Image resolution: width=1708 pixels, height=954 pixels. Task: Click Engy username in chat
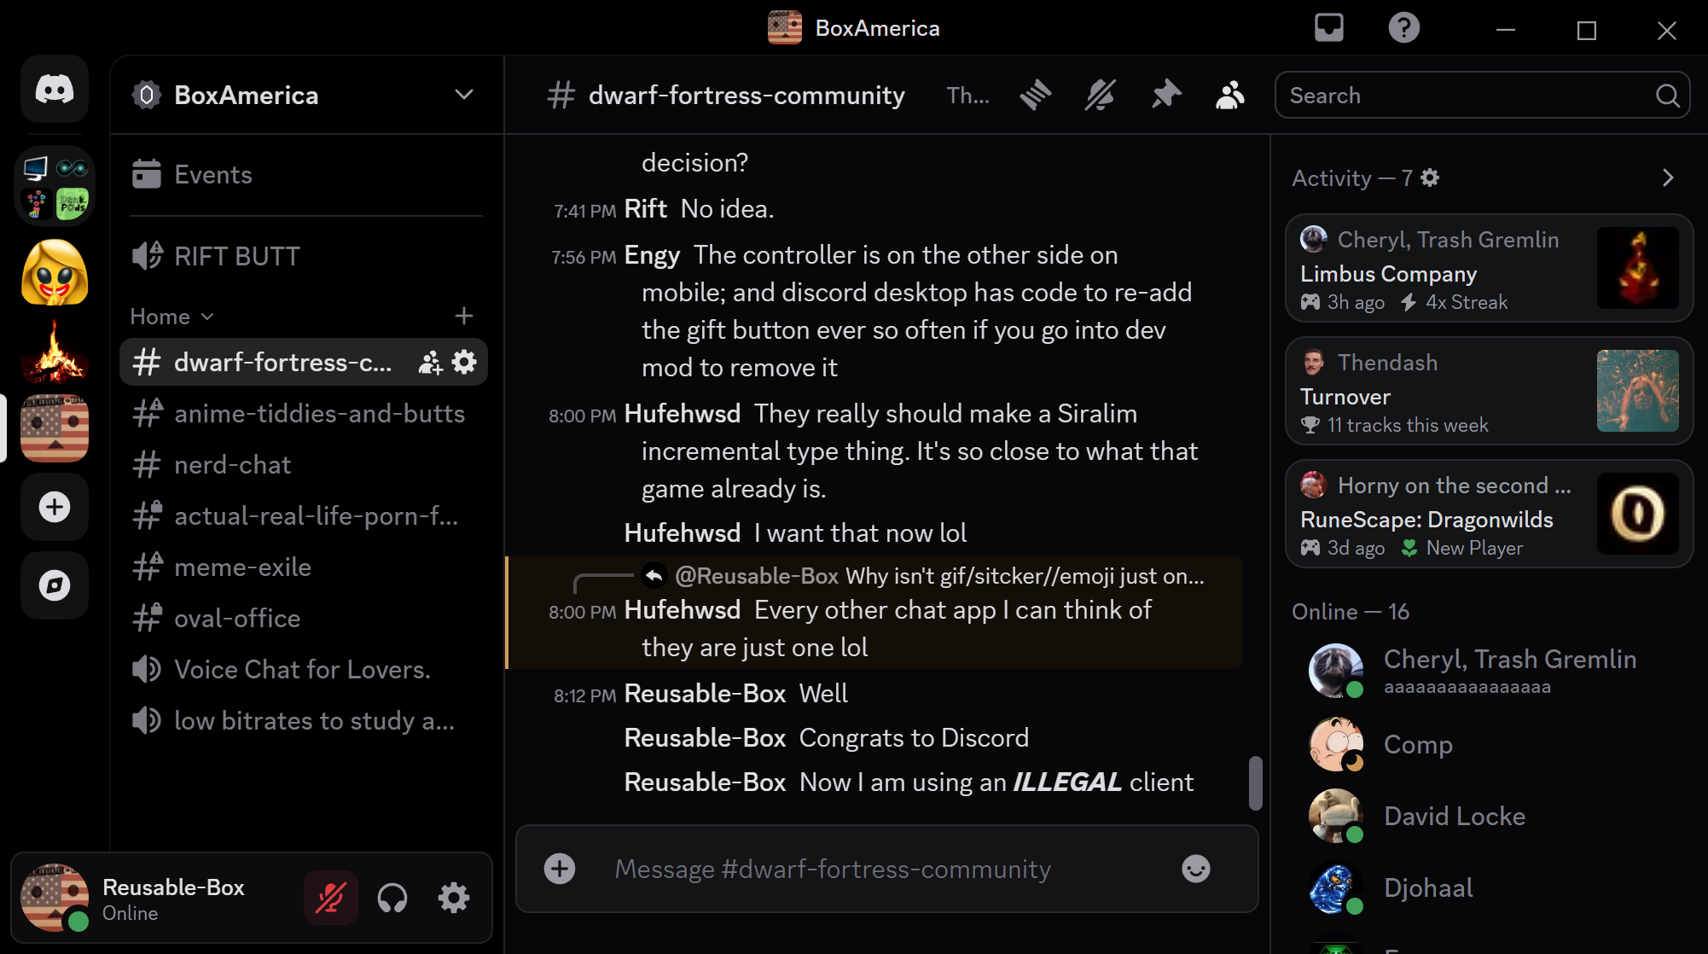click(652, 255)
